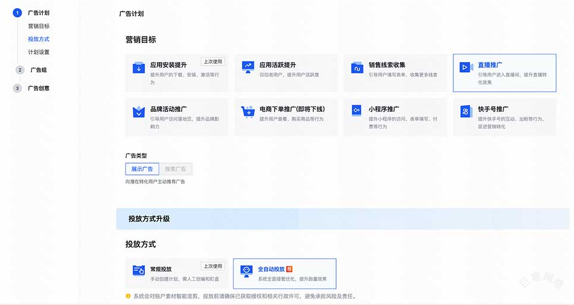This screenshot has width=574, height=305.
Task: Click the 品牌活动推广 crown icon
Action: (x=138, y=112)
